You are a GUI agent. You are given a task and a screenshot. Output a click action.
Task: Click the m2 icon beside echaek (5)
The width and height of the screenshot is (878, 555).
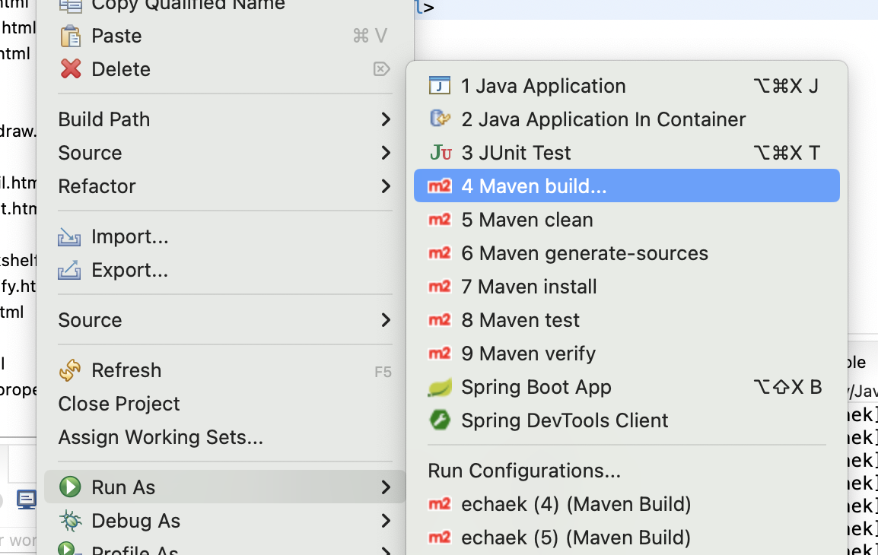click(x=440, y=537)
